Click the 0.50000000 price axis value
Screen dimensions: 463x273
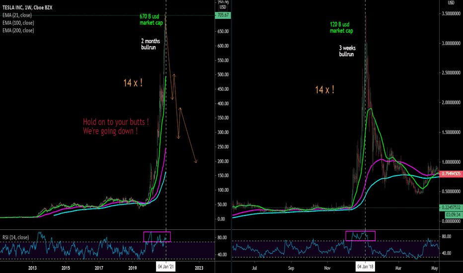click(x=451, y=192)
